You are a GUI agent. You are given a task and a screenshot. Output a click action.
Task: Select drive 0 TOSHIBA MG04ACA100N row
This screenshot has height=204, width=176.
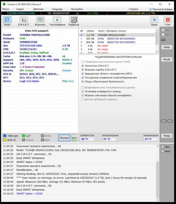[117, 35]
